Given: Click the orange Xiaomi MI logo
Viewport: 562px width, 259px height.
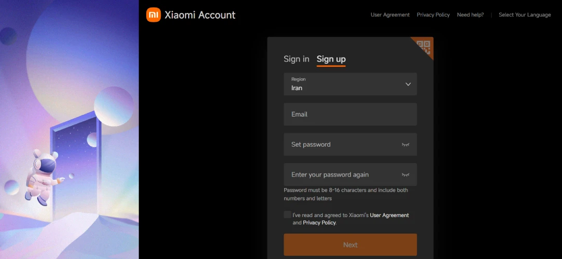Looking at the screenshot, I should 153,15.
